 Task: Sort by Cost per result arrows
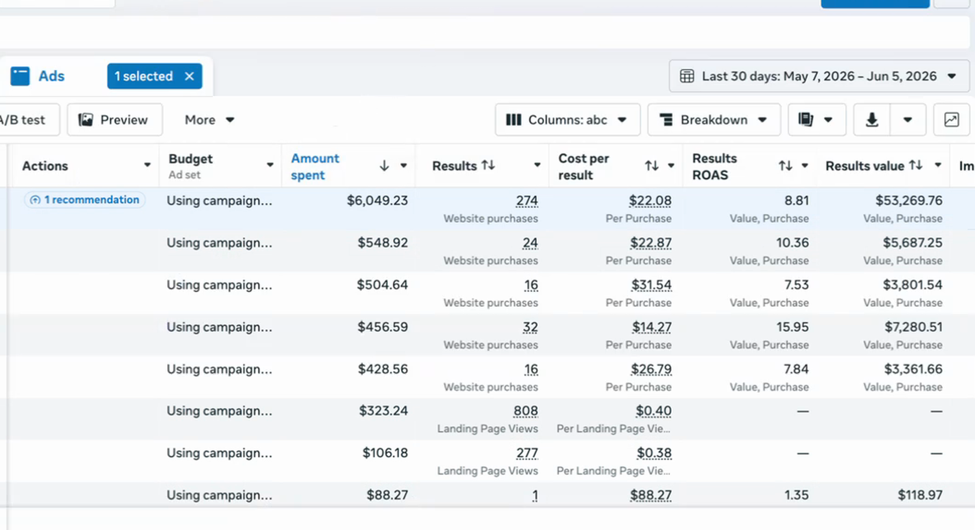pyautogui.click(x=652, y=165)
